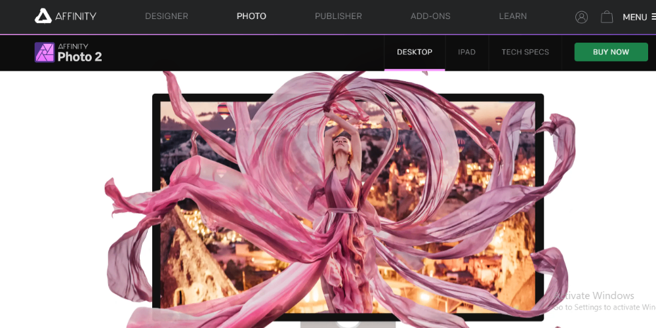
Task: Switch to the iPad tab
Action: (466, 52)
